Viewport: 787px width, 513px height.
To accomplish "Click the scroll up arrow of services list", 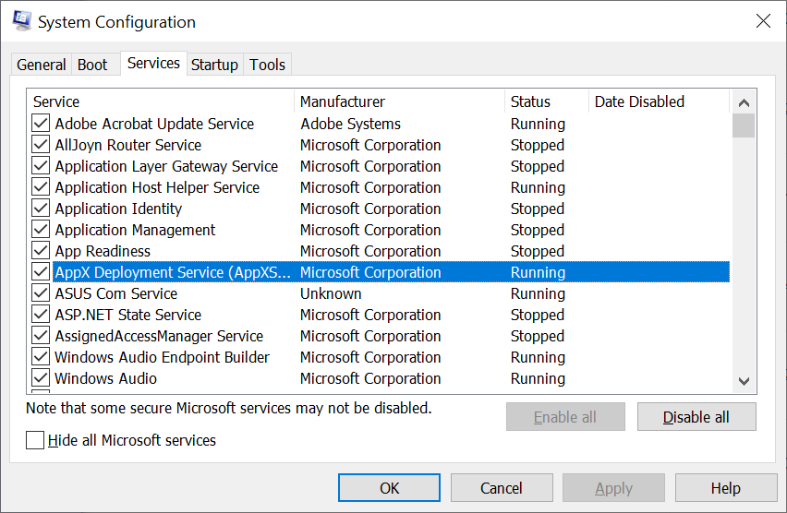I will click(x=744, y=102).
